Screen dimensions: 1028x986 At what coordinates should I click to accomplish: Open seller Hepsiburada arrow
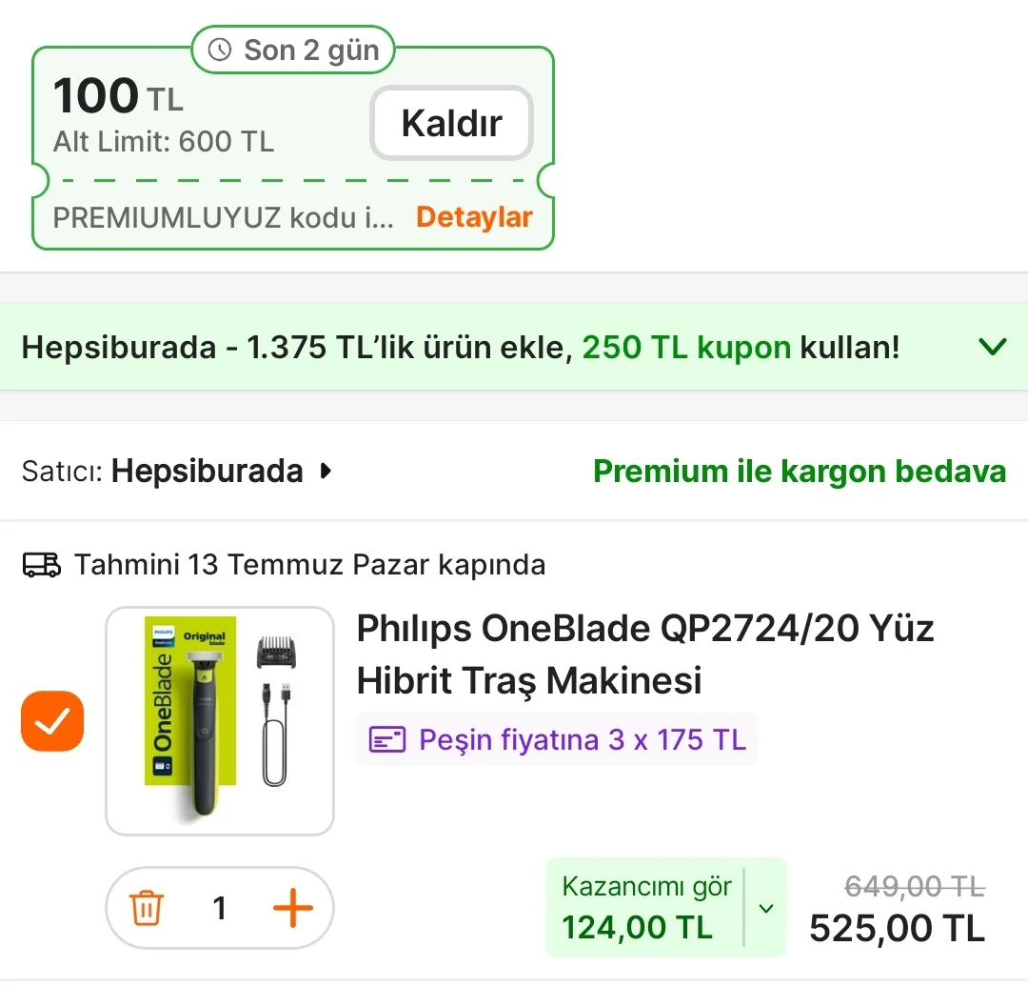tap(326, 471)
